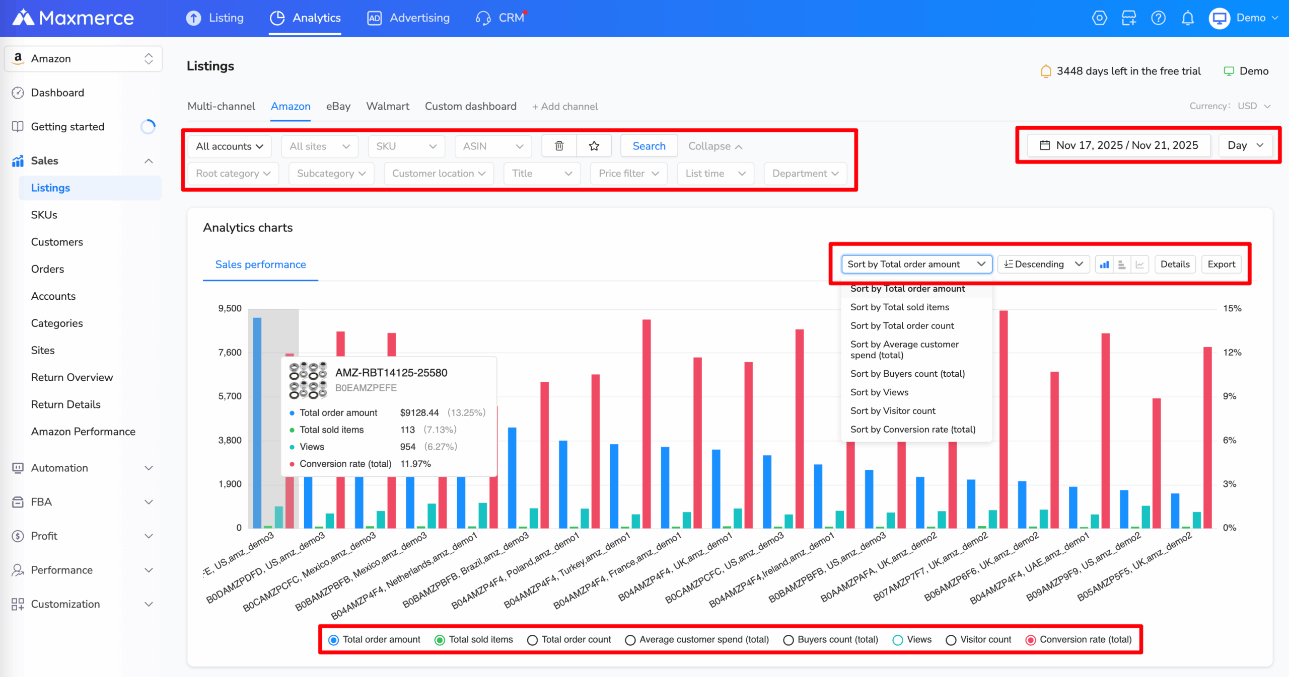This screenshot has height=677, width=1289.
Task: Click the Getting started book icon
Action: [18, 127]
